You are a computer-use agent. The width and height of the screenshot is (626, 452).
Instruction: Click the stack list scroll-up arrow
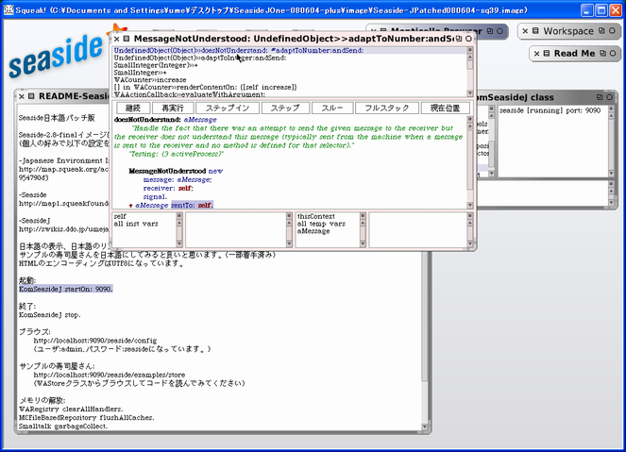(x=470, y=55)
